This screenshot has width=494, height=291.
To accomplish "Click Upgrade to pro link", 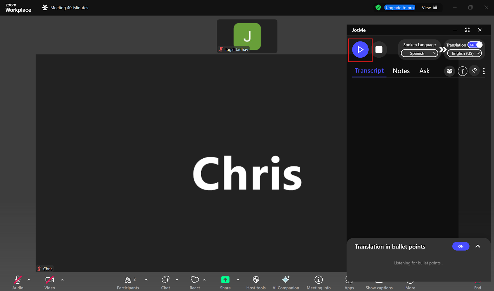I will 400,8.
